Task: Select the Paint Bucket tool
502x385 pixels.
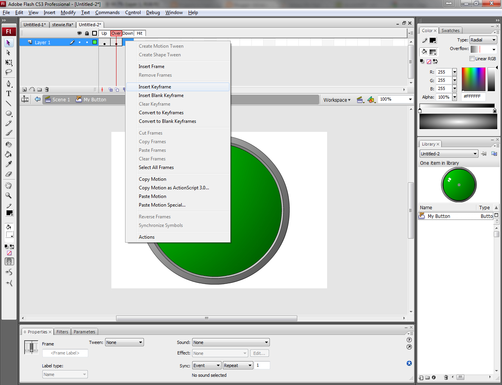Action: [8, 154]
